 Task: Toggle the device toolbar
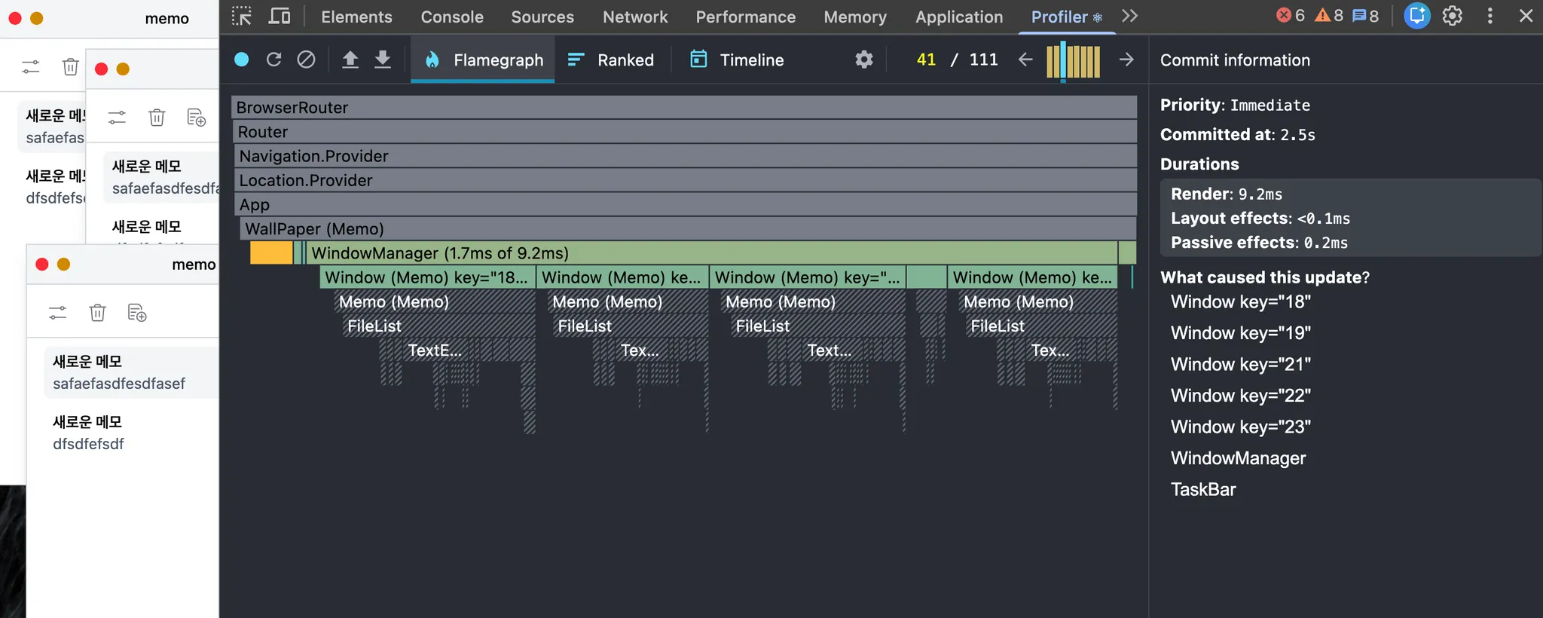[x=280, y=16]
